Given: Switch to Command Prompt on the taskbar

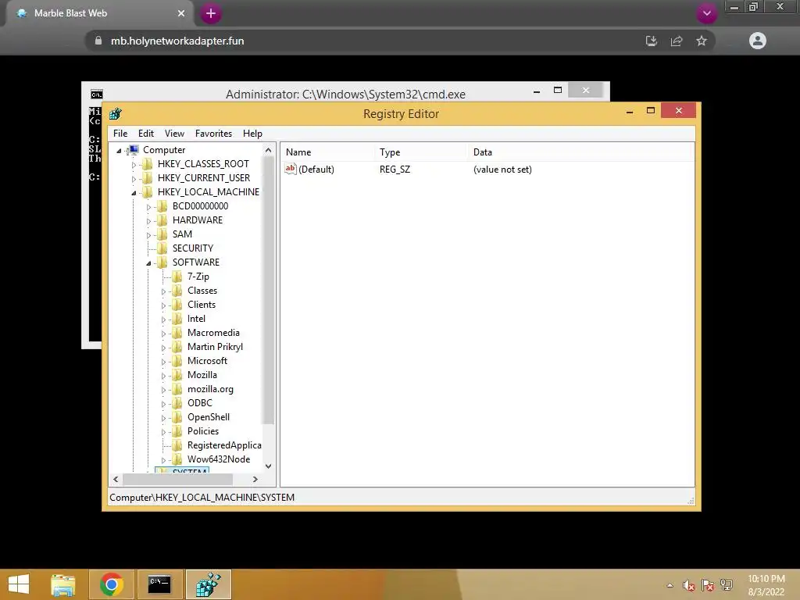Looking at the screenshot, I should click(159, 584).
